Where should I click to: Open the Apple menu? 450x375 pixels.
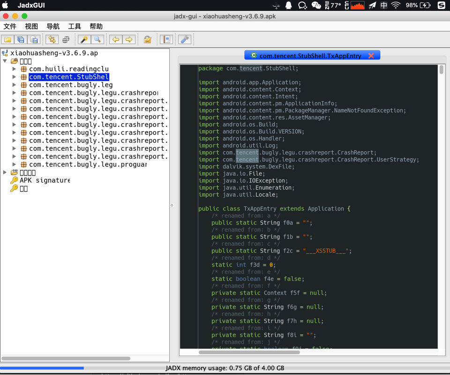tap(6, 5)
